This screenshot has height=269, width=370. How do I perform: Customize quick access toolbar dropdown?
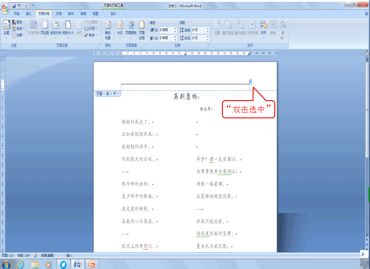point(33,5)
